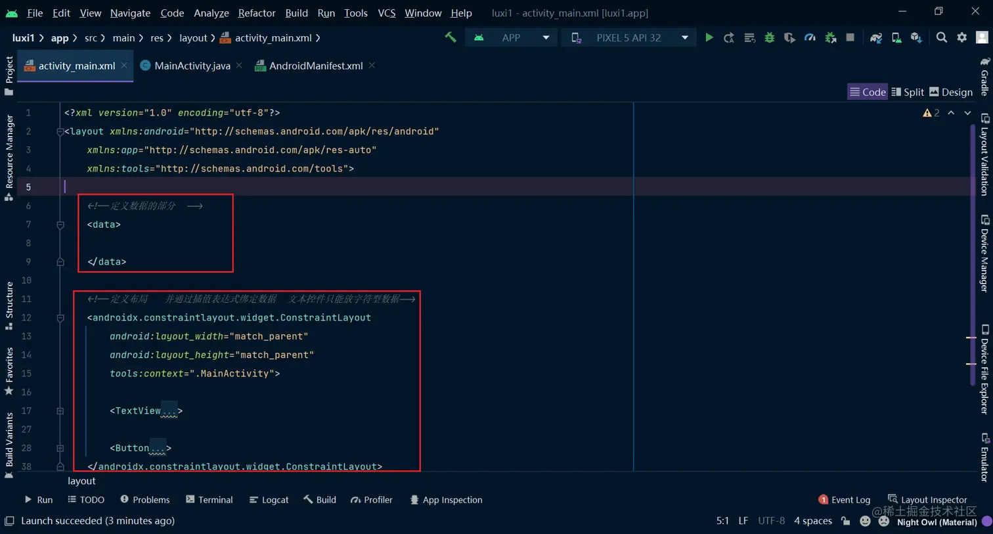The width and height of the screenshot is (993, 534).
Task: Toggle the Project tool window
Action: pyautogui.click(x=9, y=76)
